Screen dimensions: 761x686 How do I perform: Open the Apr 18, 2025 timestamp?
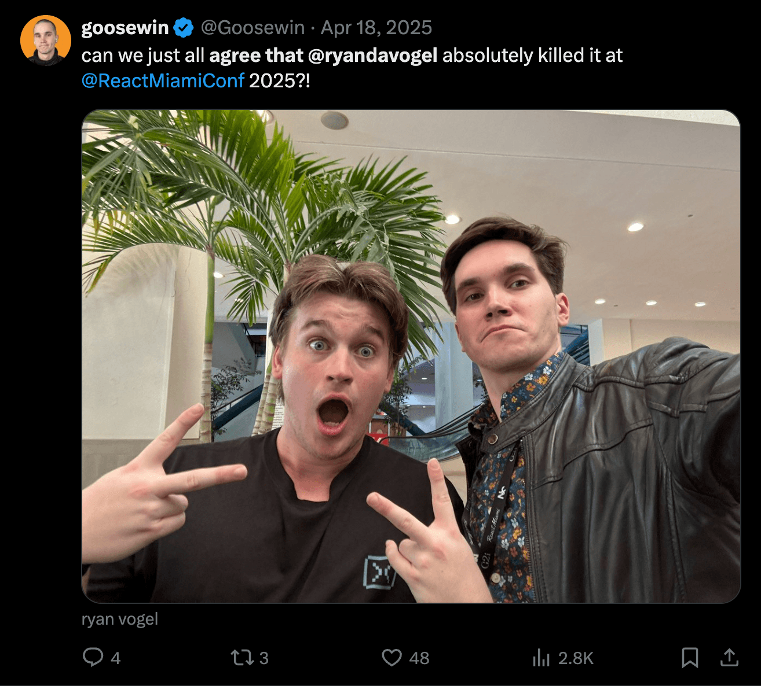click(376, 28)
